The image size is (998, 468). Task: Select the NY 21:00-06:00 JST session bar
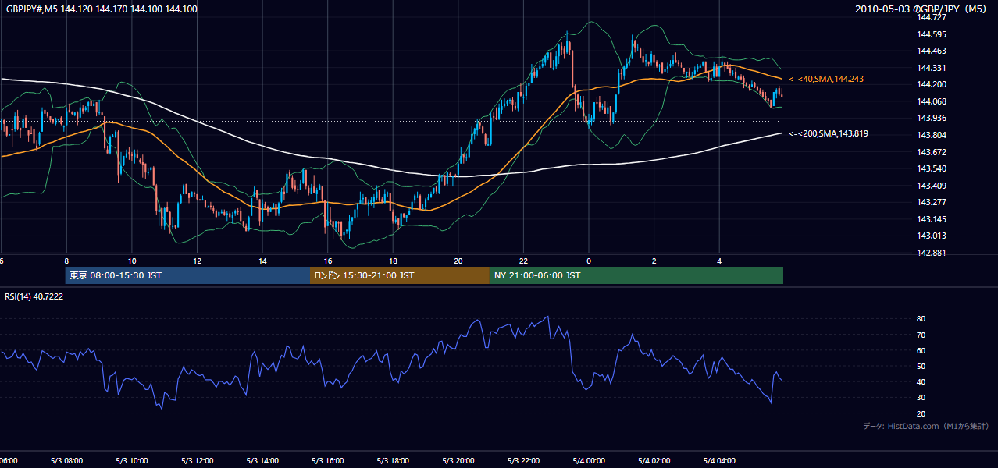point(636,275)
